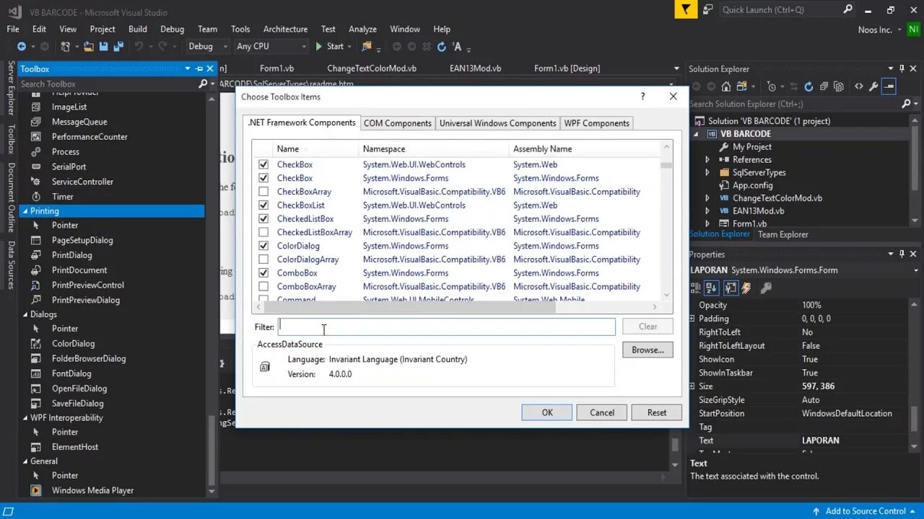The width and height of the screenshot is (924, 519).
Task: Uncheck the ColorDialog component
Action: tap(263, 246)
